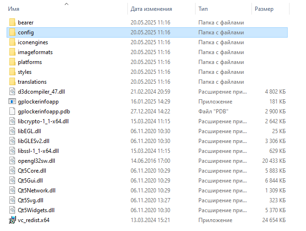Select the bearer folder name
This screenshot has height=231, width=306.
coord(26,23)
